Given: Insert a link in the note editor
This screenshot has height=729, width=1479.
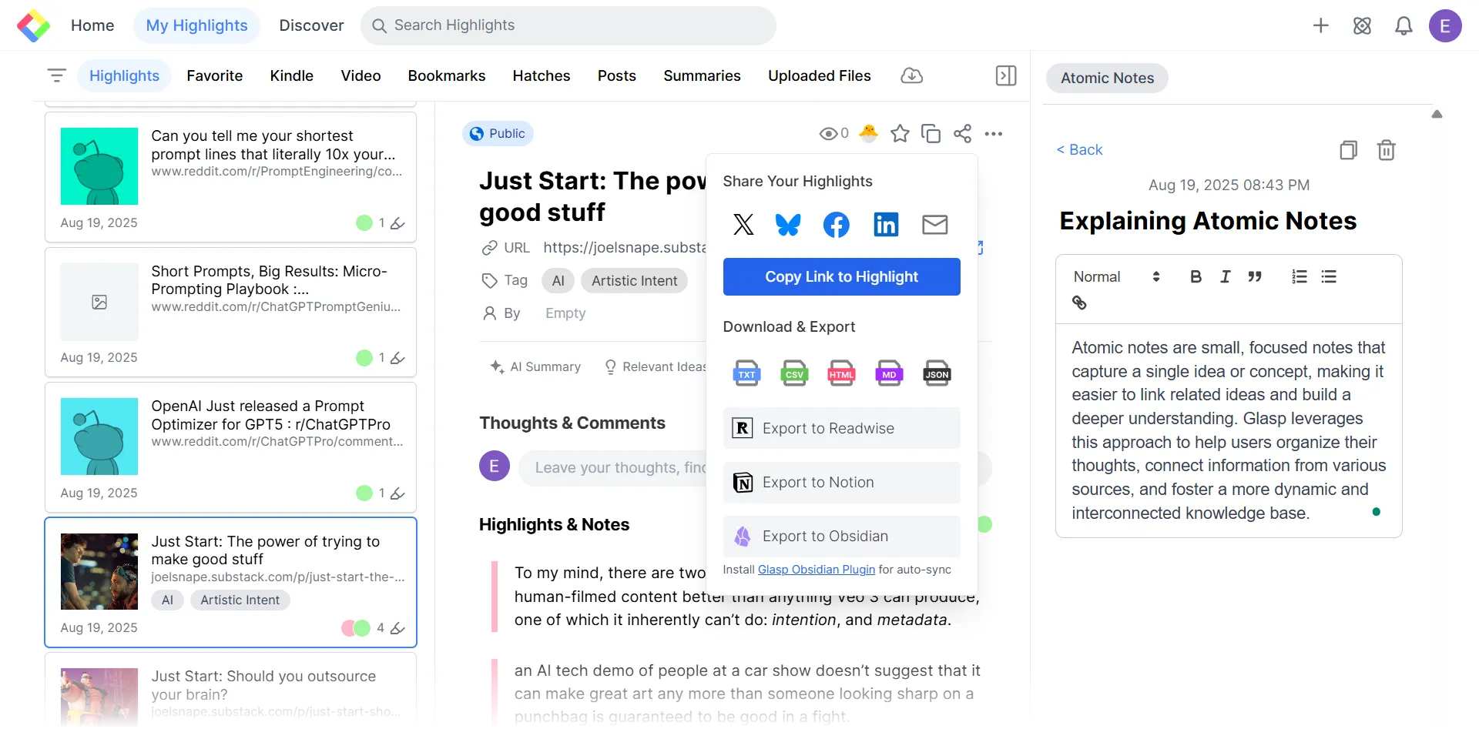Looking at the screenshot, I should tap(1079, 303).
